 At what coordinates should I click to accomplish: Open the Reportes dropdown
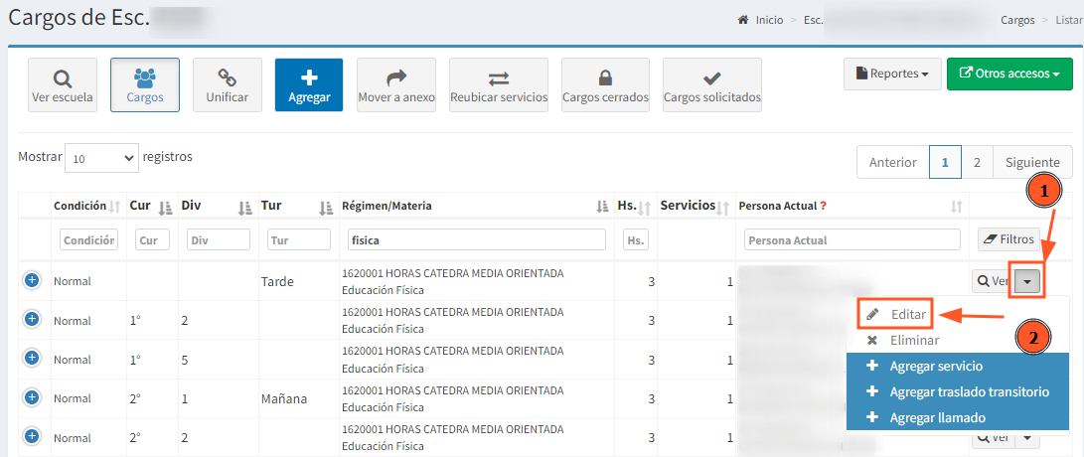892,74
